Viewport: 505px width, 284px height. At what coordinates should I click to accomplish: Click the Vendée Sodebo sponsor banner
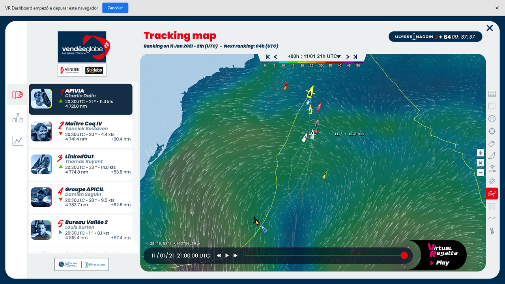tap(82, 70)
